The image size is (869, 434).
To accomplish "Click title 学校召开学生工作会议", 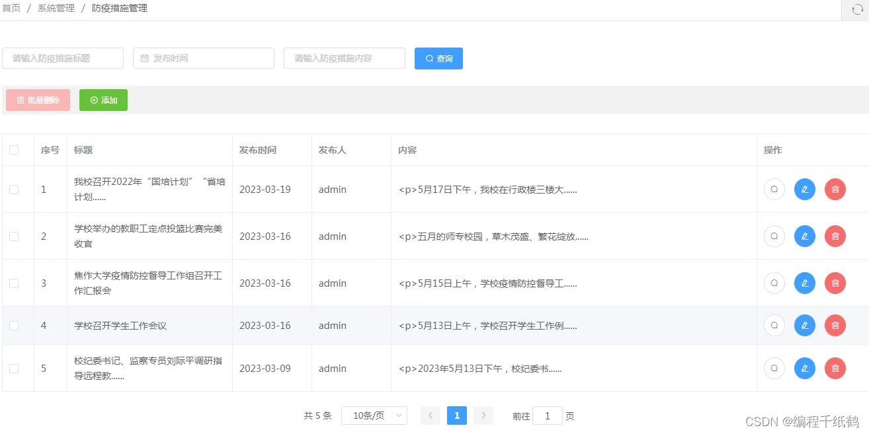I will tap(120, 326).
